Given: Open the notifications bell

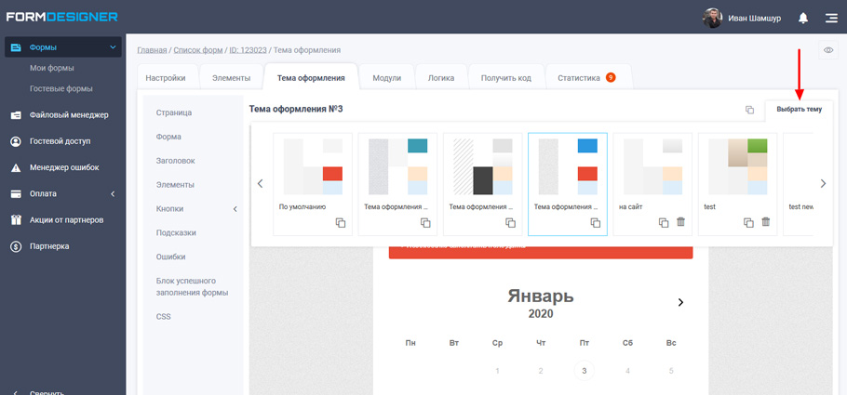Looking at the screenshot, I should (803, 18).
